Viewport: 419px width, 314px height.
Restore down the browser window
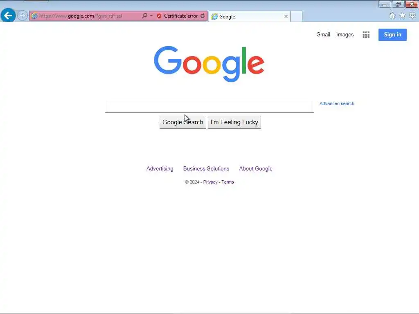(398, 4)
